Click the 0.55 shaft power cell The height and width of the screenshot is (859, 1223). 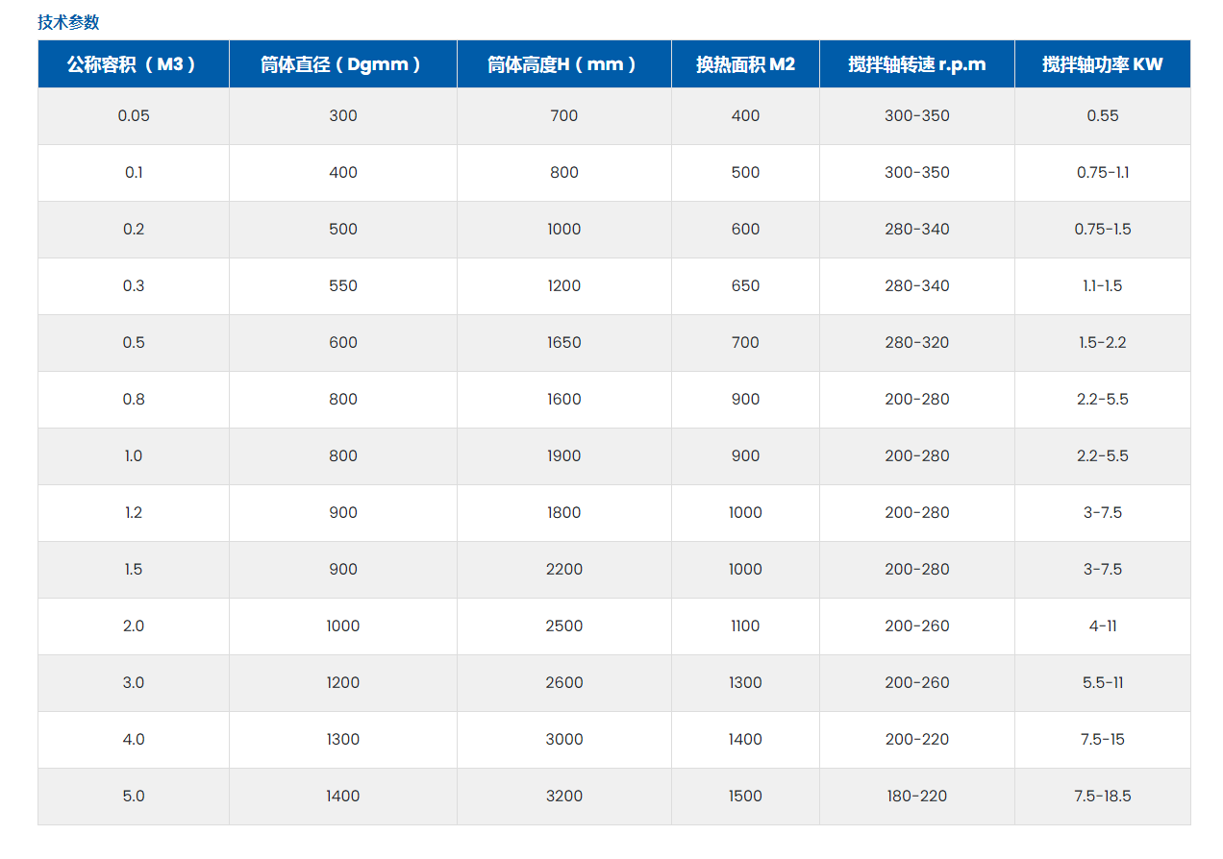click(1103, 115)
